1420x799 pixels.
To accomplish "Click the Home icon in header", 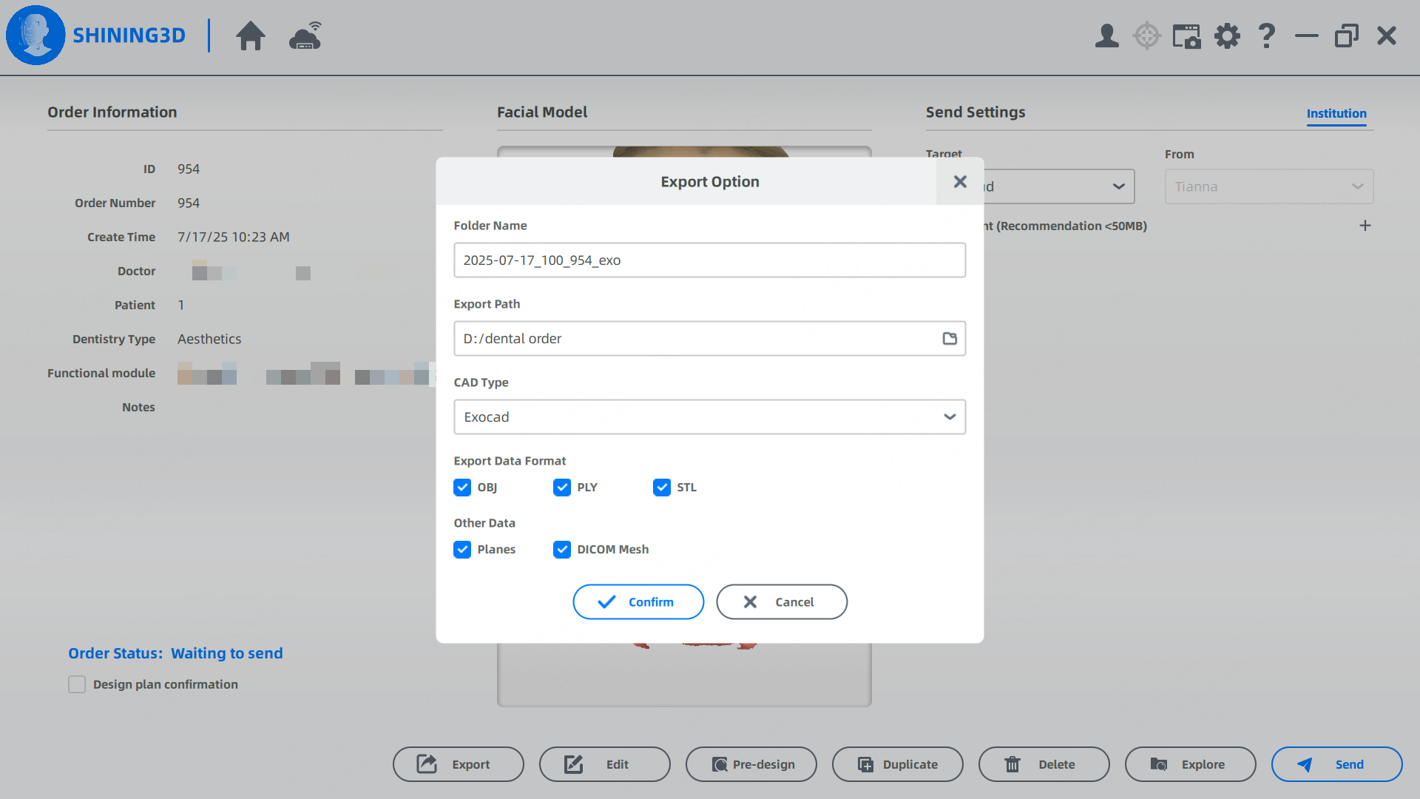I will [250, 36].
